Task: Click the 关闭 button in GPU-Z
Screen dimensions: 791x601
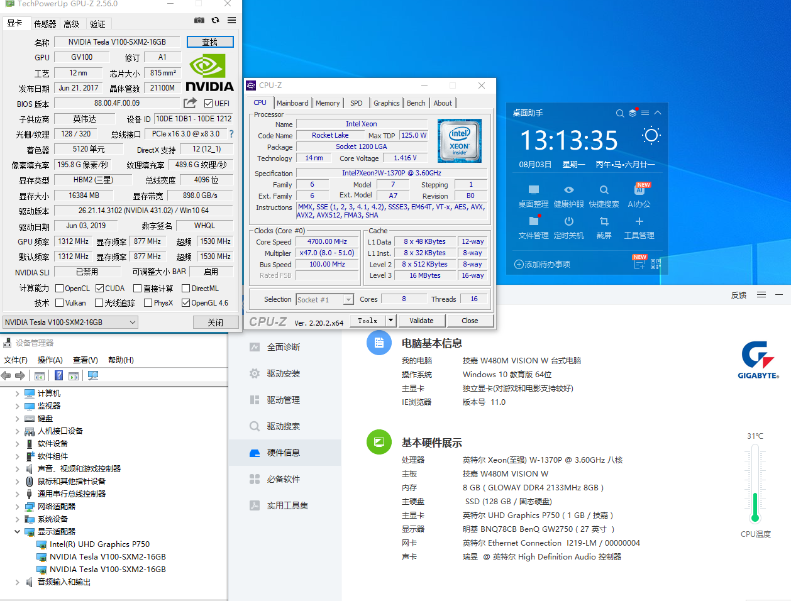Action: pos(216,323)
